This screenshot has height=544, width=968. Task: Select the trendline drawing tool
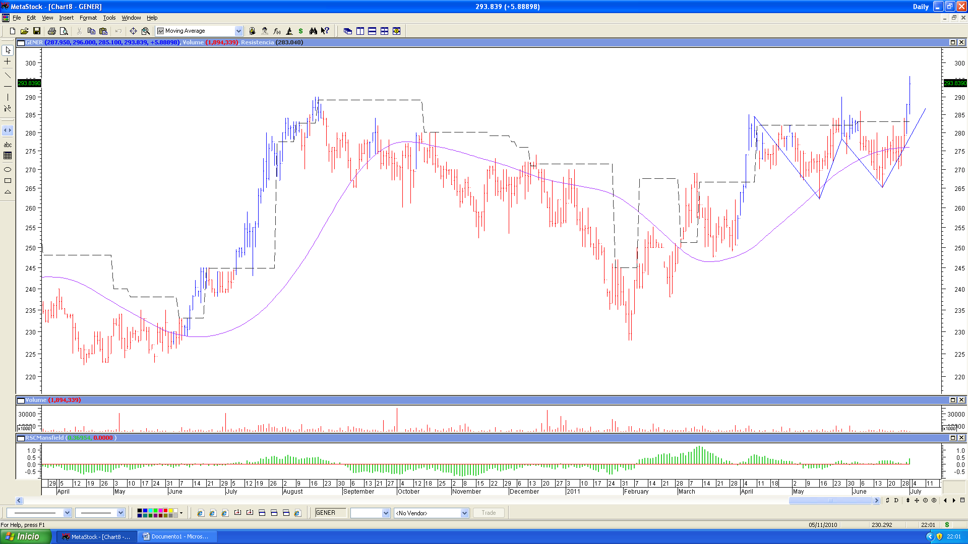(x=8, y=75)
